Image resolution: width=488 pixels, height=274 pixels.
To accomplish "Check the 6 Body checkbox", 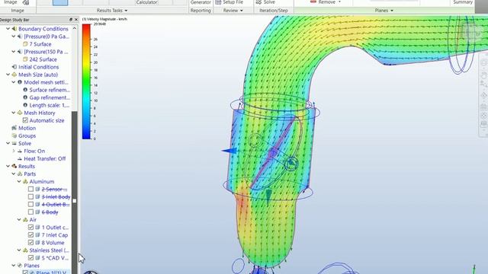I will (30, 212).
